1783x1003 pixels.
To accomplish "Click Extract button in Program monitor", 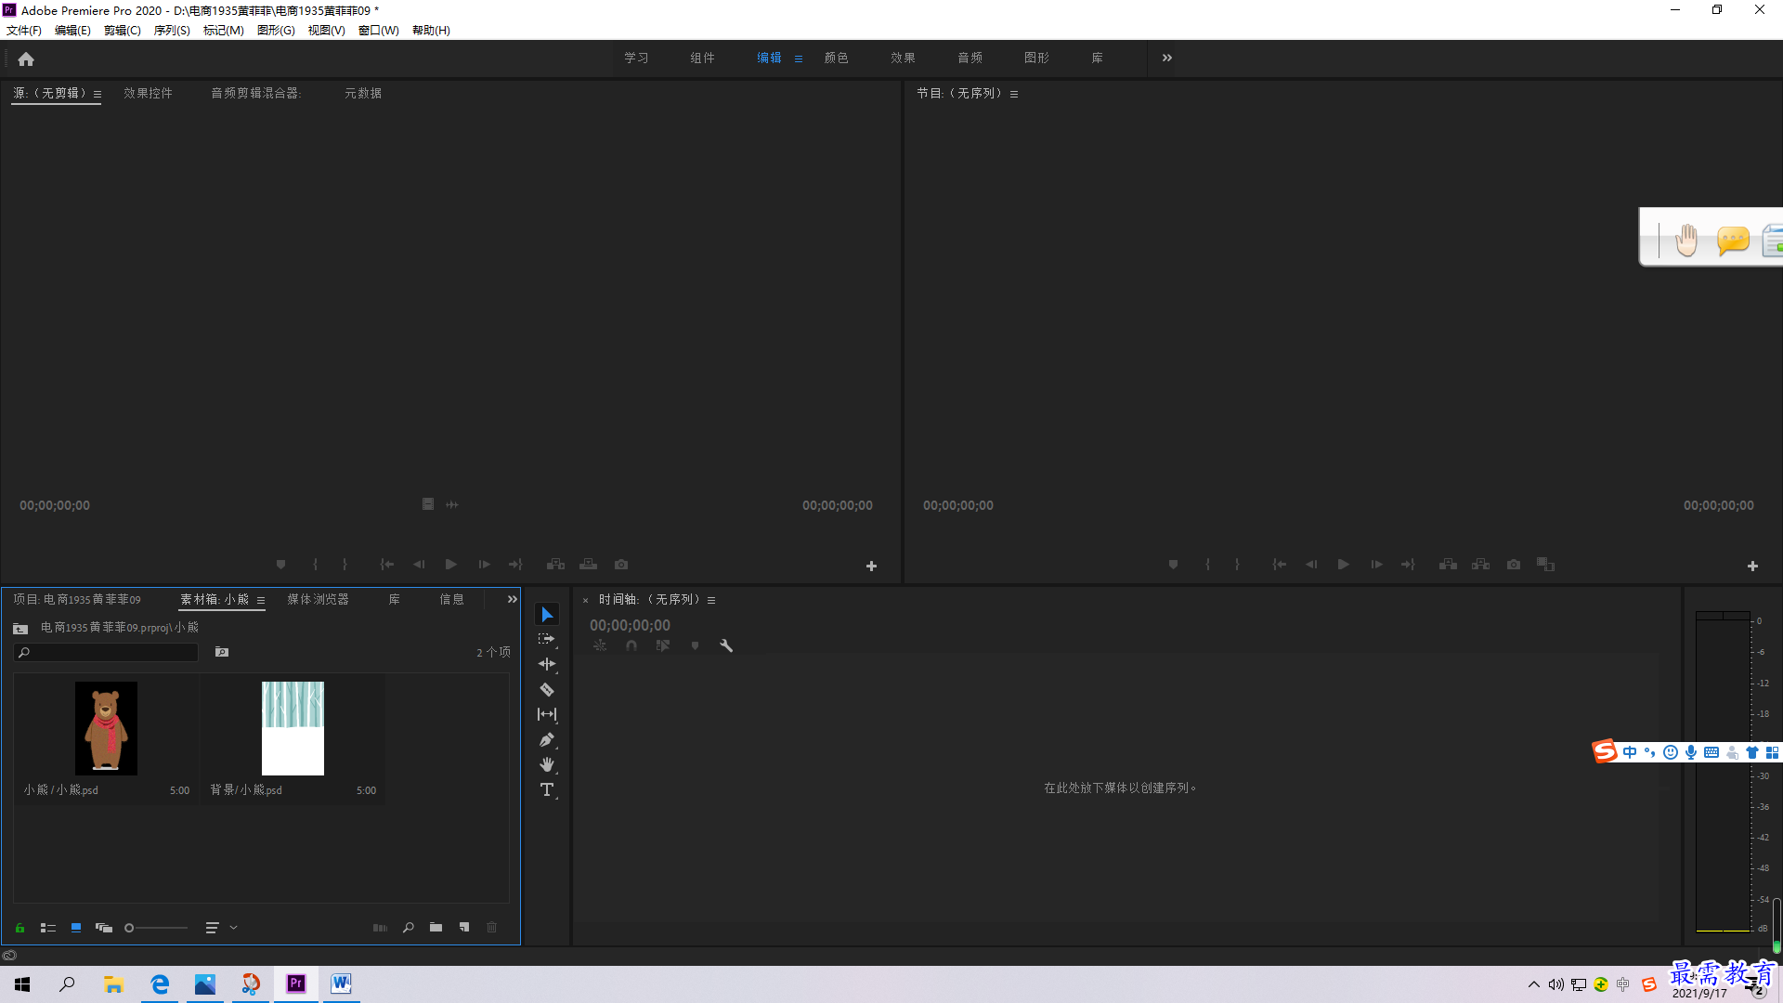I will pos(1481,565).
